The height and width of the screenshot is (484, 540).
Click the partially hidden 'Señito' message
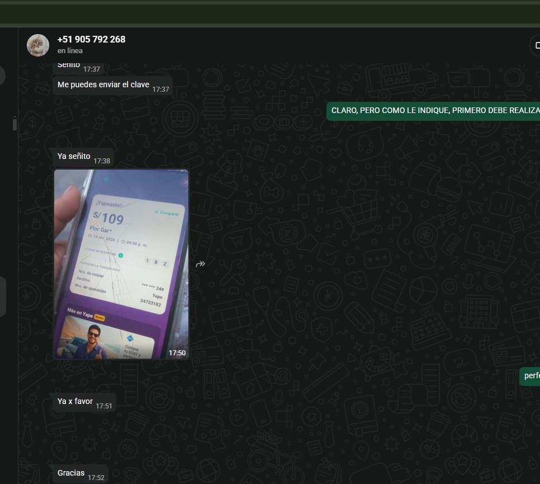69,65
